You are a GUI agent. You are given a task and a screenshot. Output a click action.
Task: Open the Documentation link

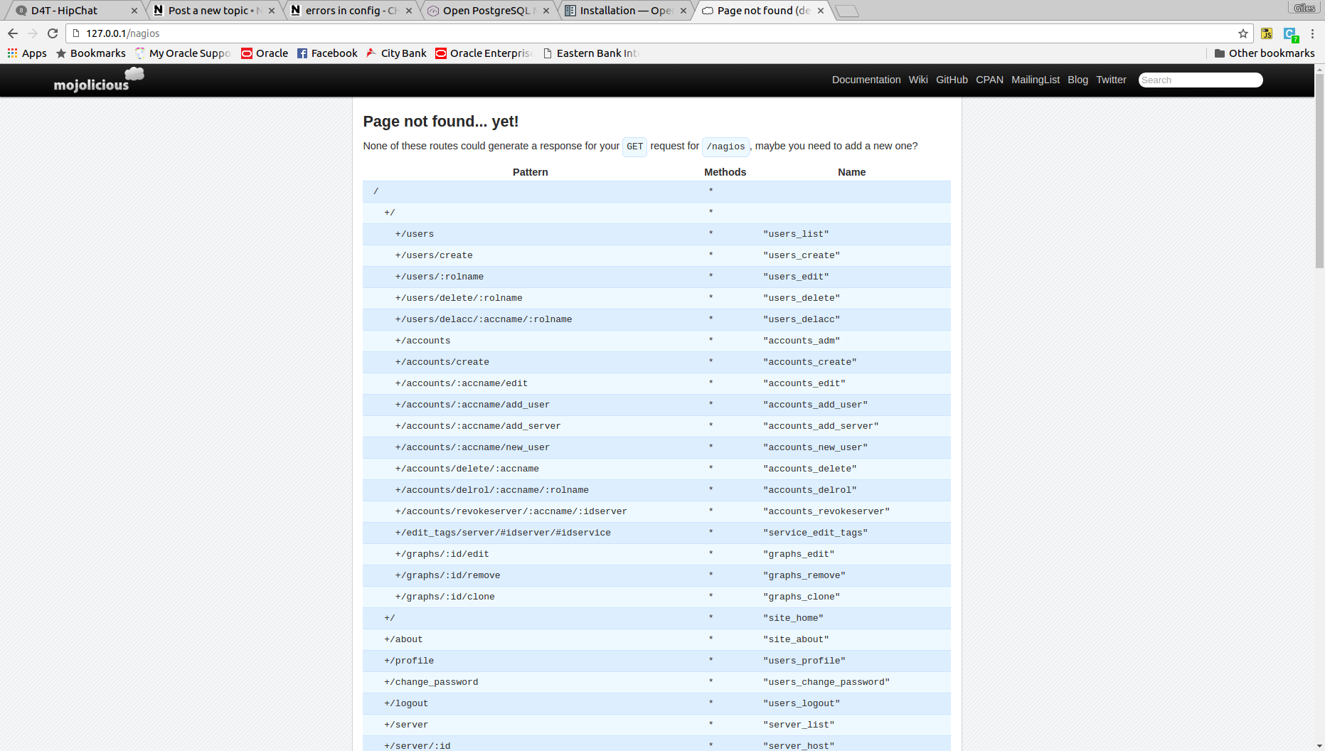tap(866, 80)
